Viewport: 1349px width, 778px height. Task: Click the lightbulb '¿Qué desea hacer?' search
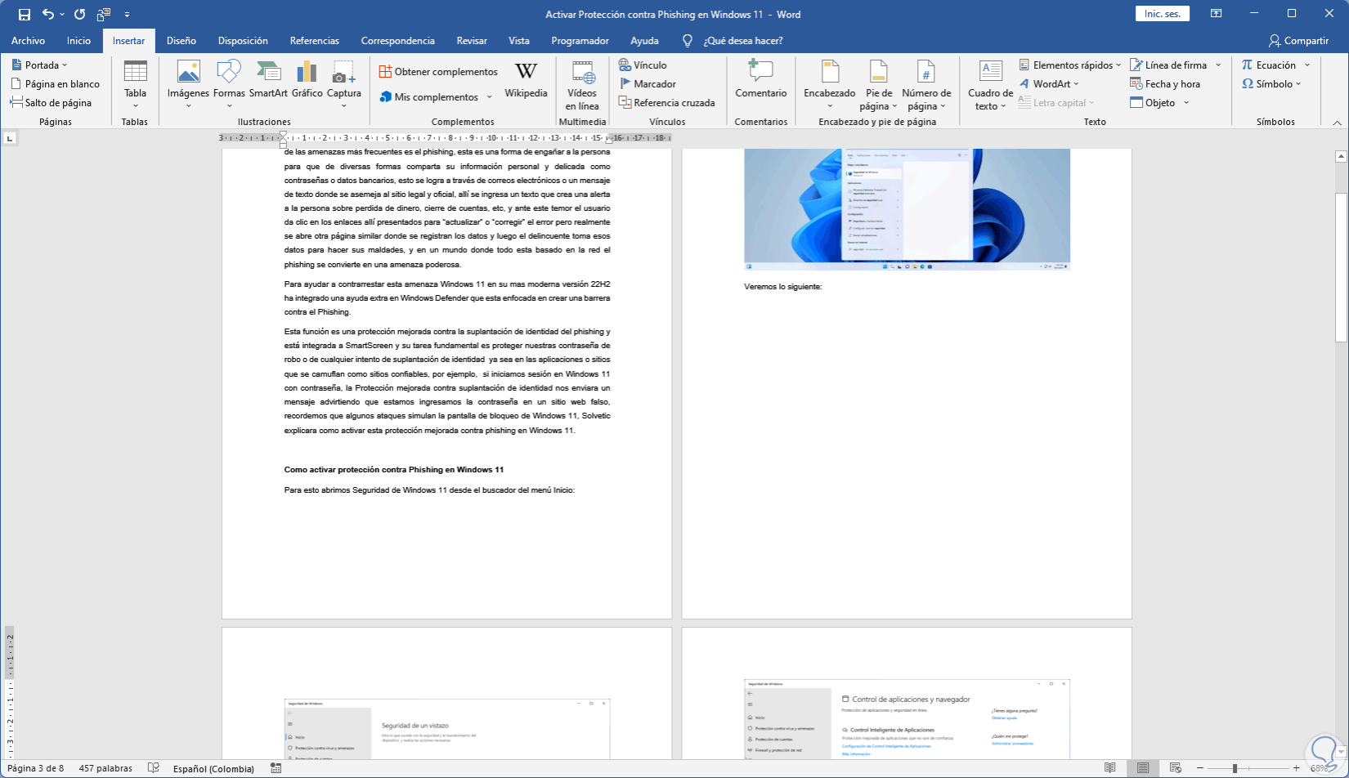733,41
